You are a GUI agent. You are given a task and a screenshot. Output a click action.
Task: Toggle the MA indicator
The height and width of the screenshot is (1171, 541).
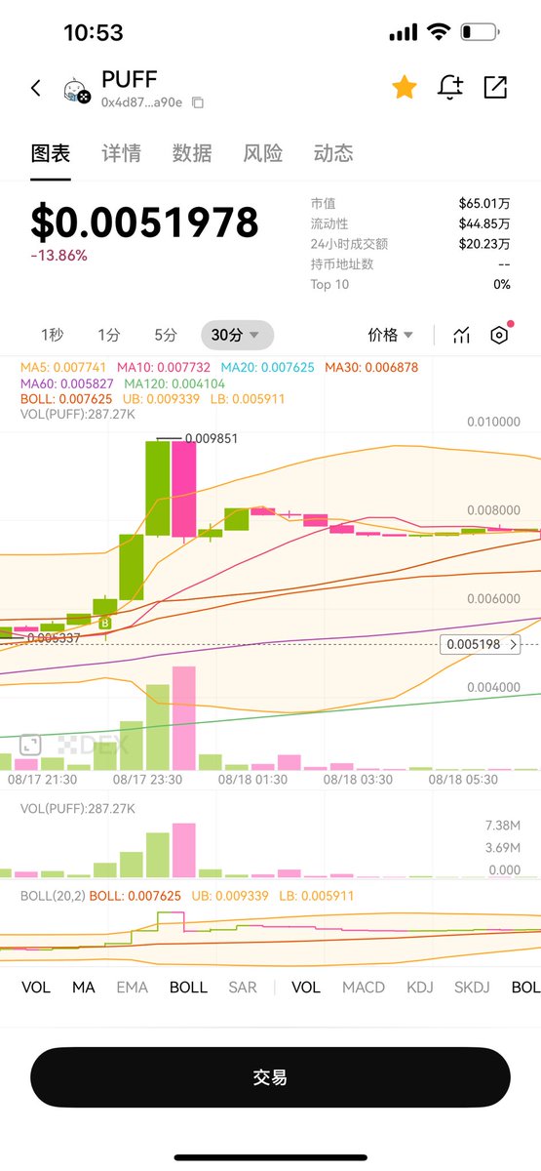84,987
